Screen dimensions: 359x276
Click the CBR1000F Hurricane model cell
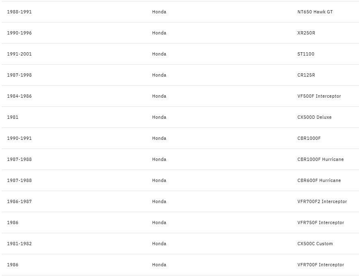pyautogui.click(x=320, y=160)
